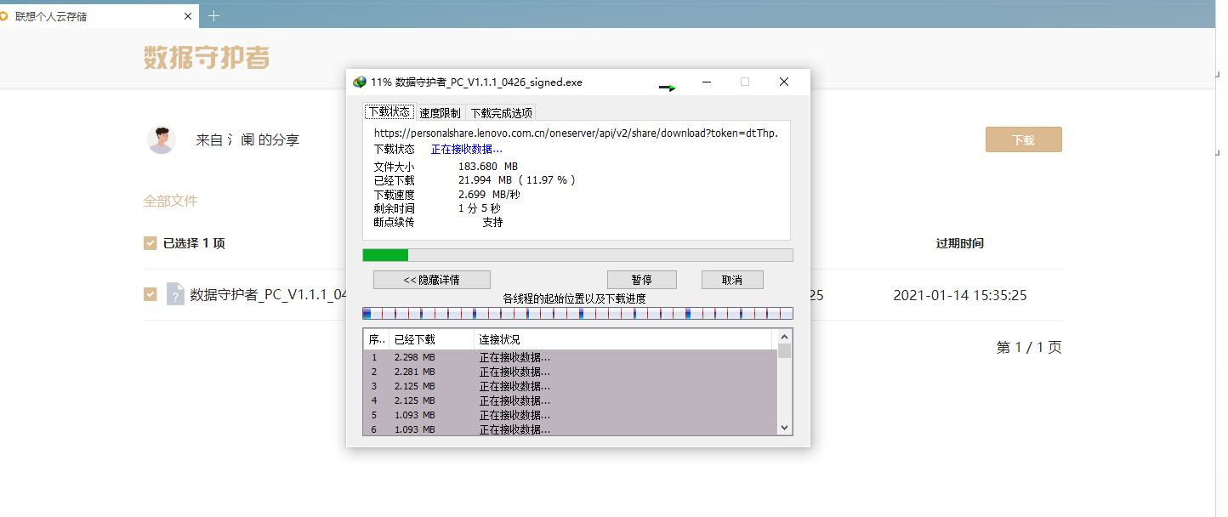Click the 序.. column header
This screenshot has height=517, width=1228.
tap(376, 339)
